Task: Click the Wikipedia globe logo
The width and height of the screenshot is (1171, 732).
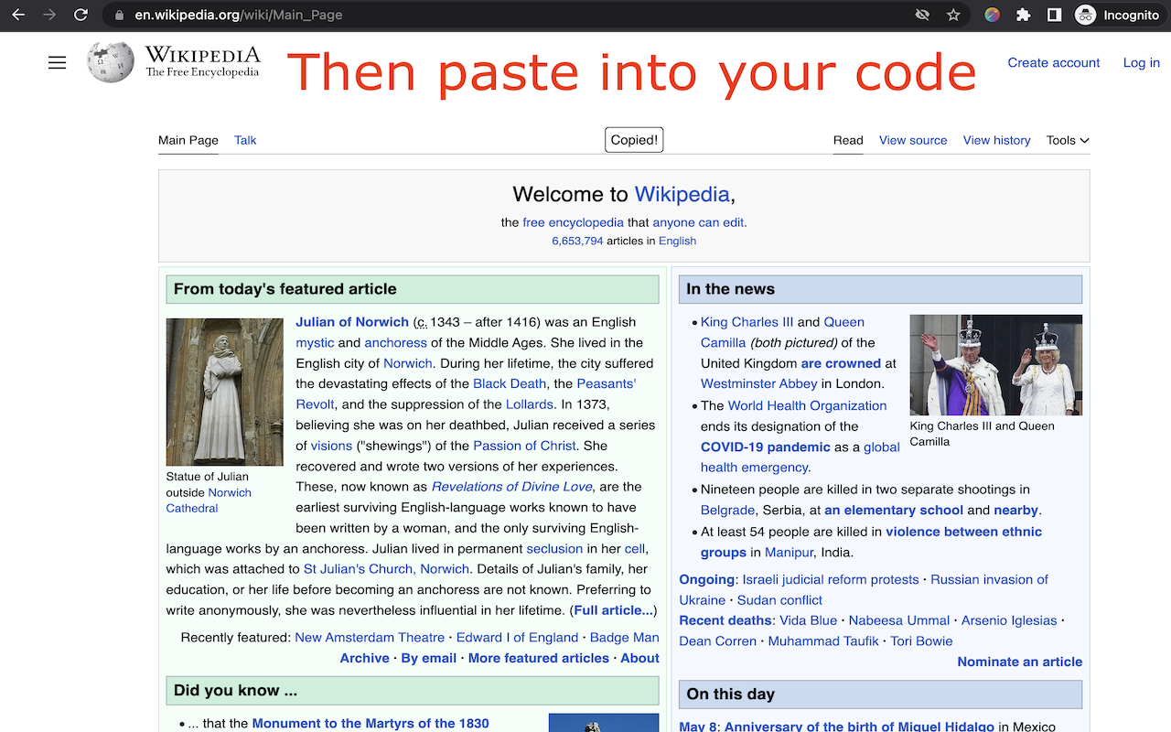Action: (110, 62)
